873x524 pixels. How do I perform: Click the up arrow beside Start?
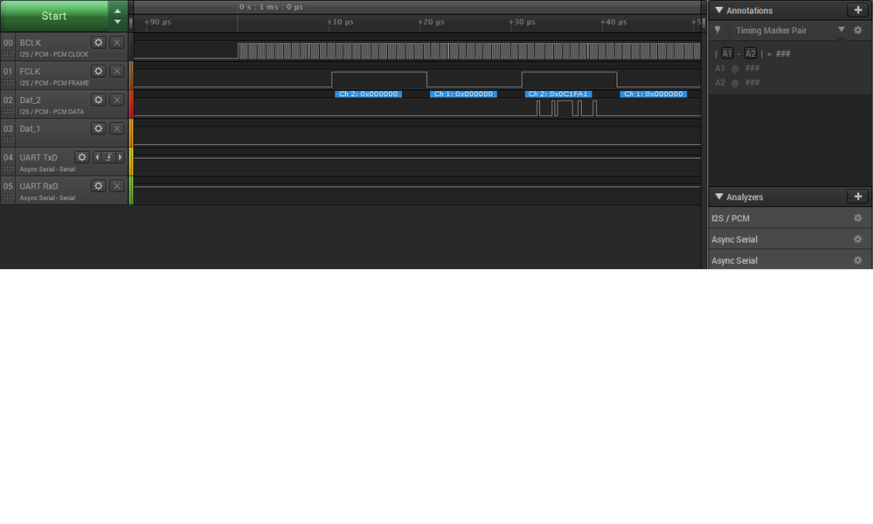117,10
